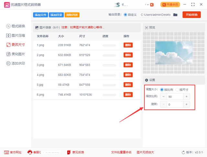This screenshot has width=207, height=157.
Task: Select file name 3.png
Action: (40, 65)
